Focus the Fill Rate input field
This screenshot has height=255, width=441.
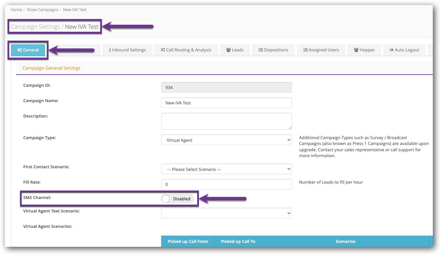coord(226,184)
